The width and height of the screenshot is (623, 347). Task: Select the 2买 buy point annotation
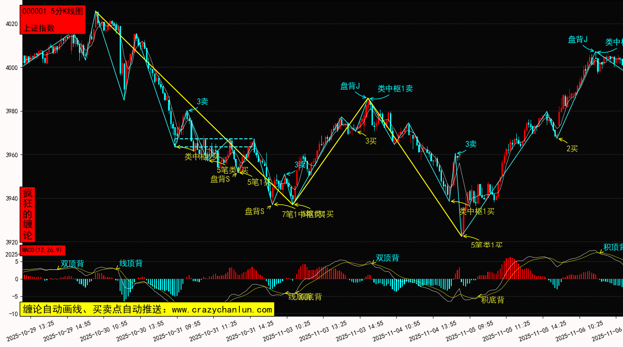click(572, 149)
